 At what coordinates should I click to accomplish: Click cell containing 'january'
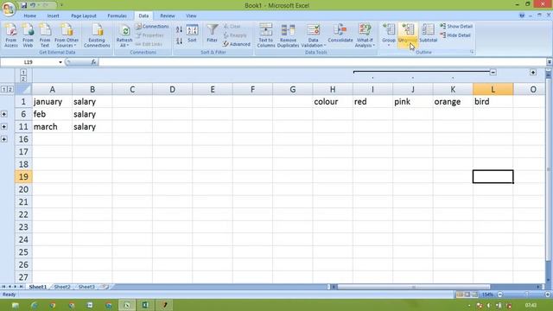click(x=52, y=102)
